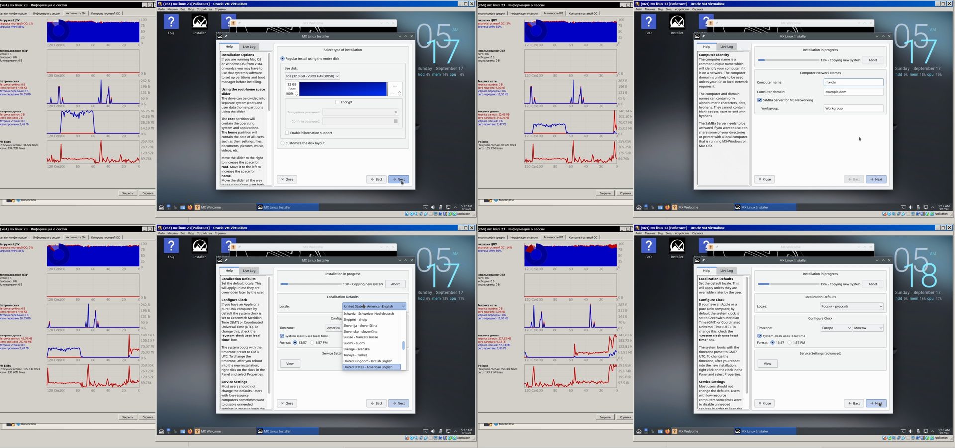Select the 1:57 PM format on the 19% screen
The width and height of the screenshot is (955, 448).
tap(790, 343)
